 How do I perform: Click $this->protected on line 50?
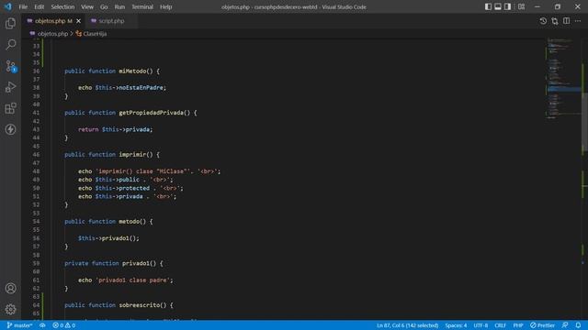[122, 188]
